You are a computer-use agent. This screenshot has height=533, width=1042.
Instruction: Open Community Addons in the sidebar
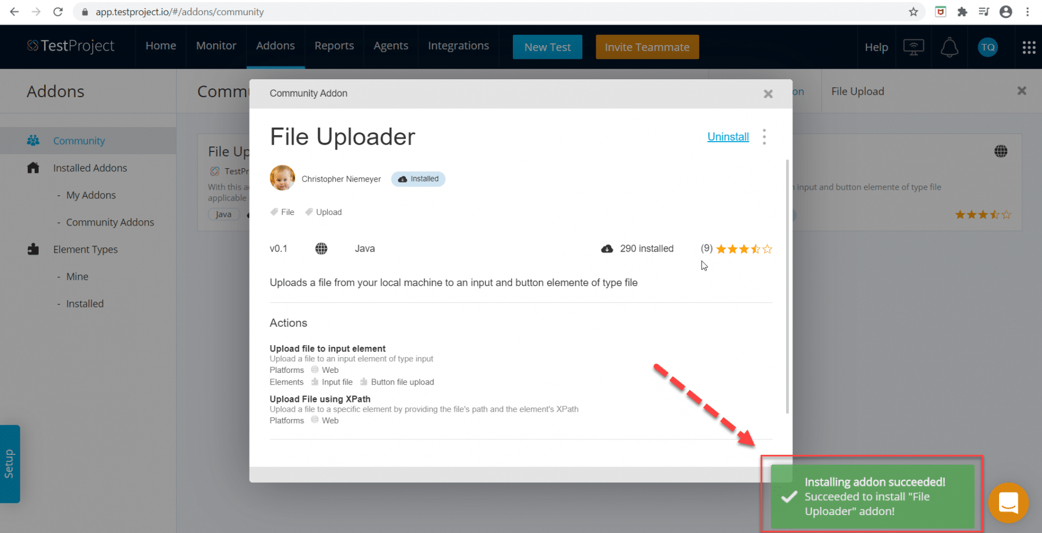(x=110, y=223)
